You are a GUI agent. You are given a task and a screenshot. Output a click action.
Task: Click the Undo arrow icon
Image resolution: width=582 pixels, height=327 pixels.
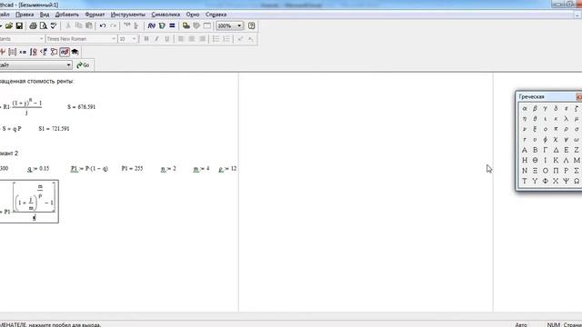click(x=103, y=25)
